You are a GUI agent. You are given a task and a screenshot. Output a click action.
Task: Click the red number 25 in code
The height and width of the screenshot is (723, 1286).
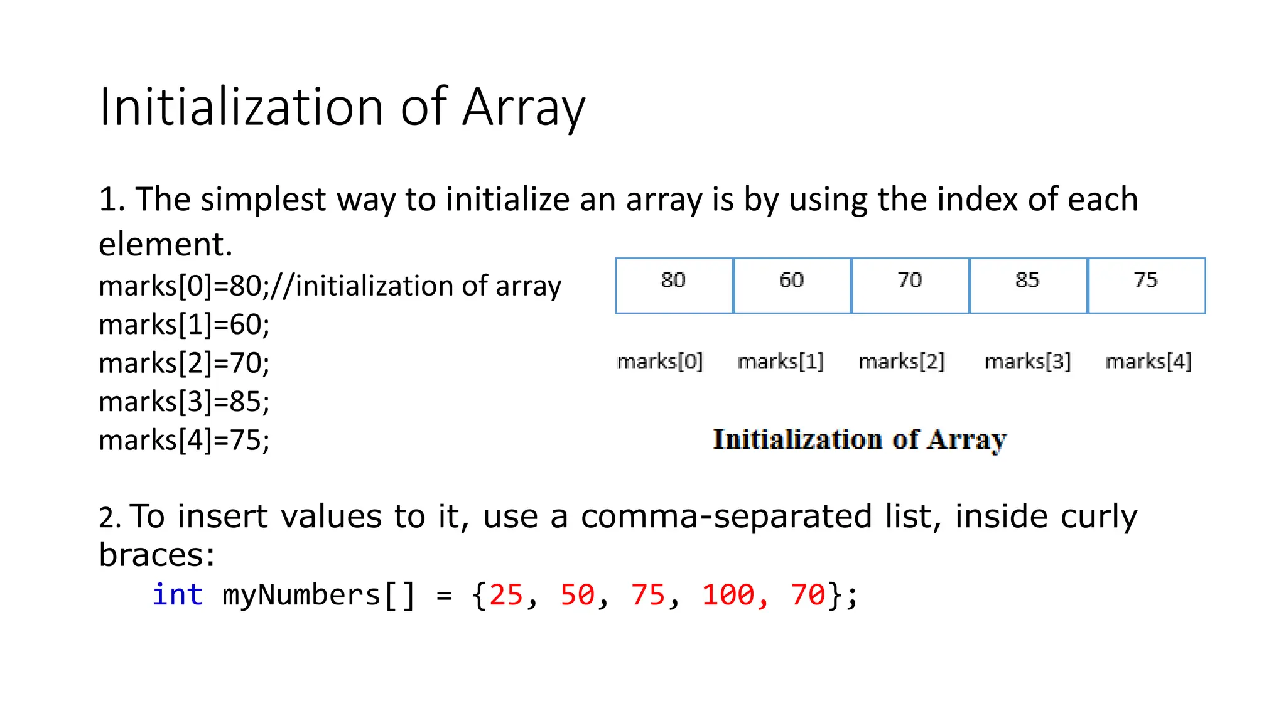[x=506, y=594]
